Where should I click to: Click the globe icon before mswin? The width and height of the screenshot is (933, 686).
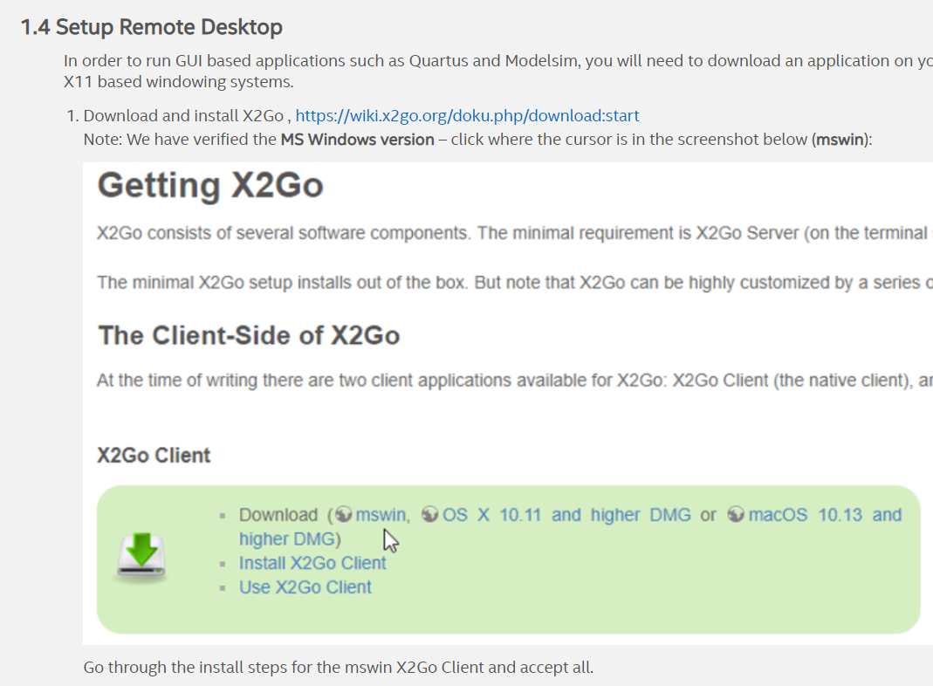pos(342,514)
